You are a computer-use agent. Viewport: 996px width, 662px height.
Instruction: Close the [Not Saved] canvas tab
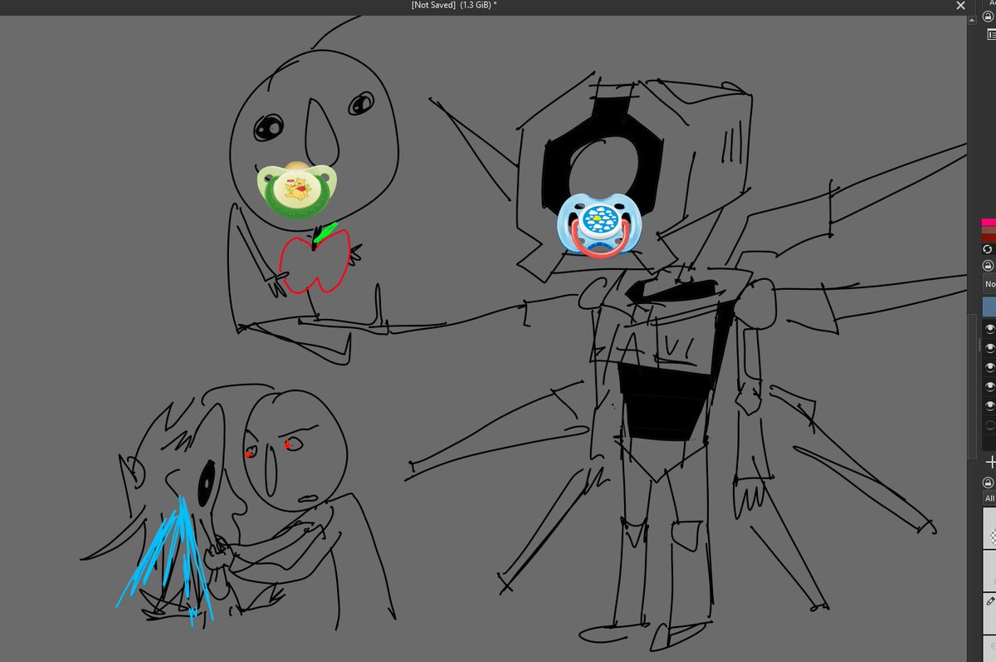click(961, 5)
